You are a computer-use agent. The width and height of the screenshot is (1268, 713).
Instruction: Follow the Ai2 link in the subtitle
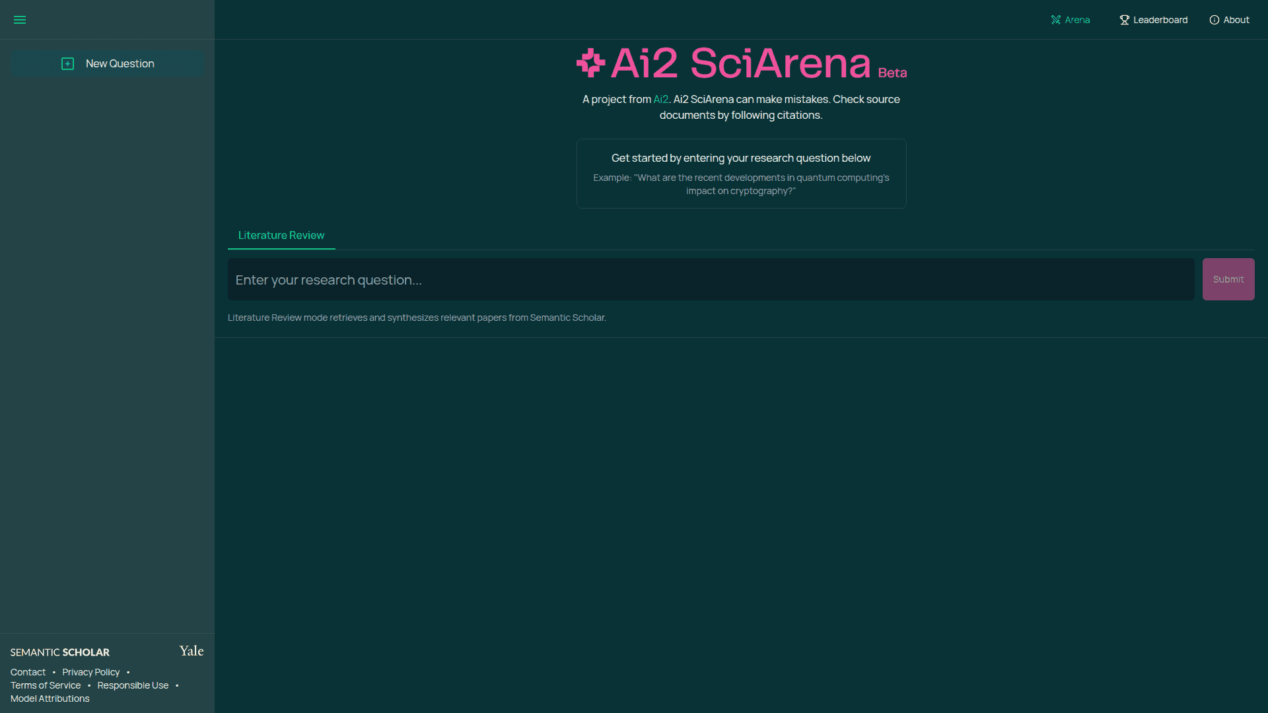coord(660,99)
